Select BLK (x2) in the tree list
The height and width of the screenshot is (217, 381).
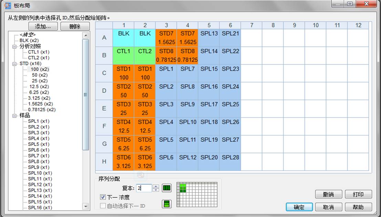(29, 40)
